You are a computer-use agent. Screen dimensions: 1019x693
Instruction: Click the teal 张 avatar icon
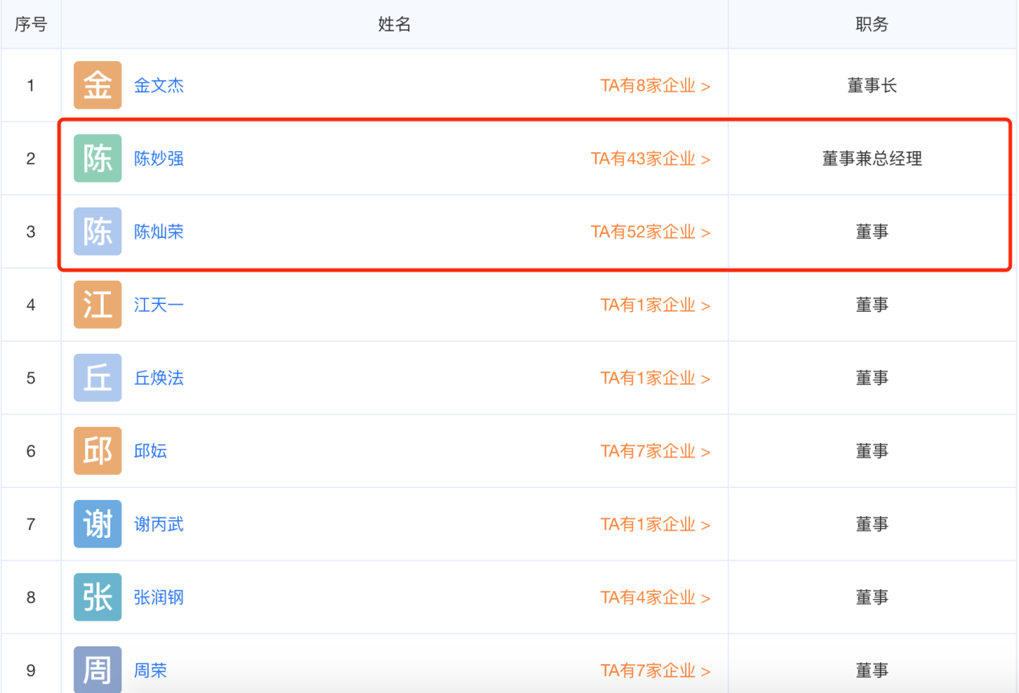point(97,597)
